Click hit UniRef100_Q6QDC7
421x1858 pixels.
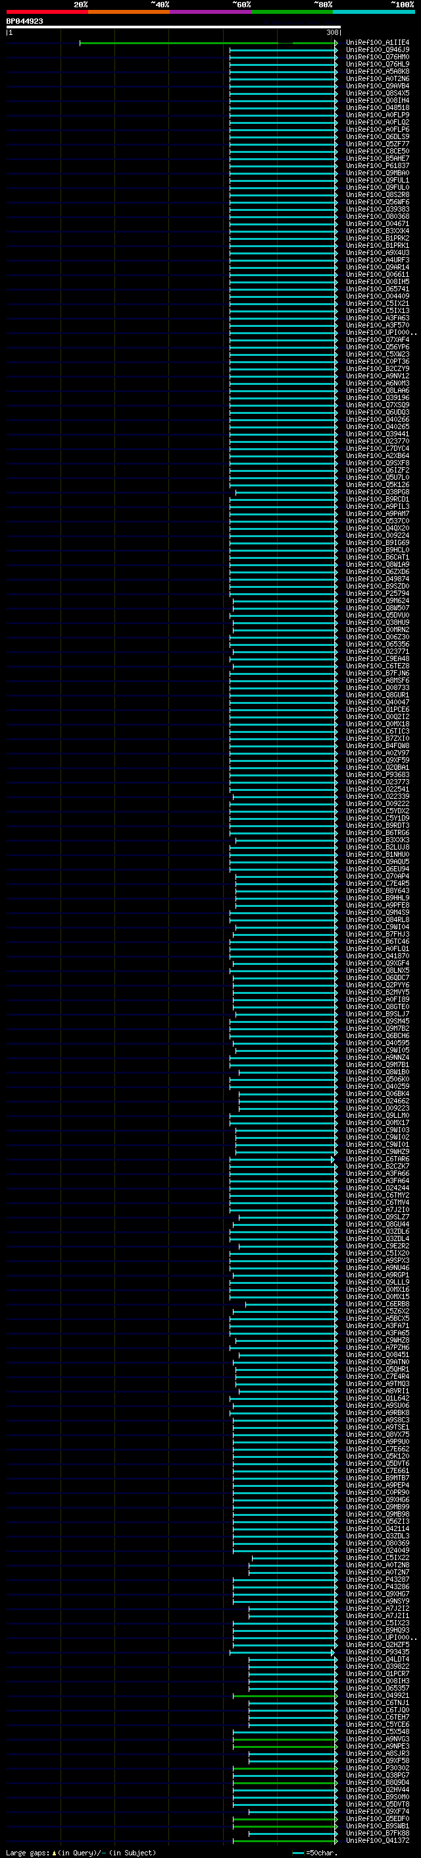(x=378, y=978)
